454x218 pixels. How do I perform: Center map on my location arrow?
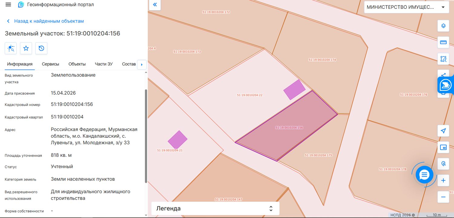[x=443, y=131]
